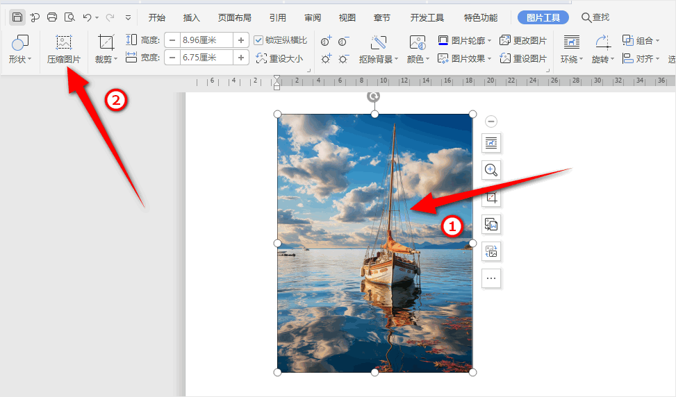Click the picture's top-left corner handle

[x=278, y=114]
